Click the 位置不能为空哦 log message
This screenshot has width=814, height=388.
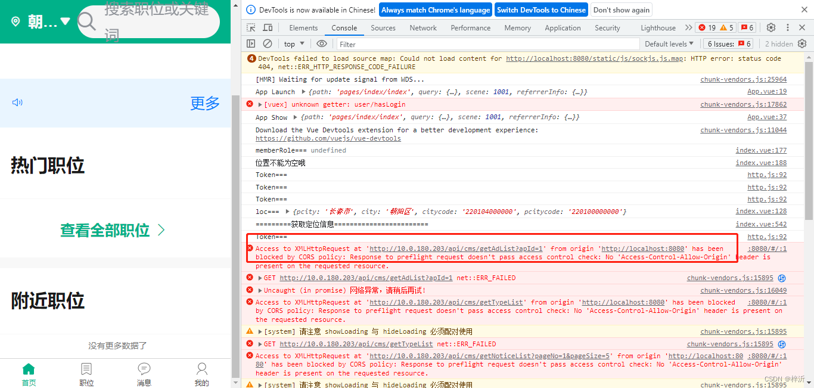tap(281, 163)
